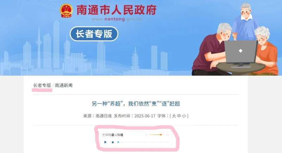Click the publish date 2025-06-17
Image resolution: width=282 pixels, height=153 pixels.
pyautogui.click(x=145, y=116)
